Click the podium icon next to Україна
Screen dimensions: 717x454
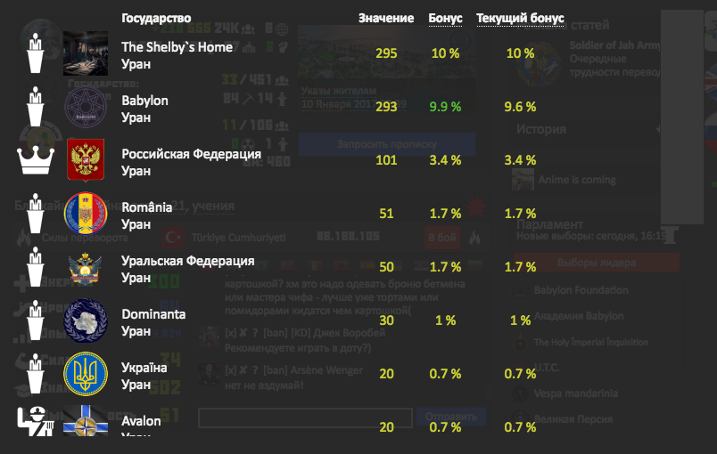pyautogui.click(x=37, y=375)
